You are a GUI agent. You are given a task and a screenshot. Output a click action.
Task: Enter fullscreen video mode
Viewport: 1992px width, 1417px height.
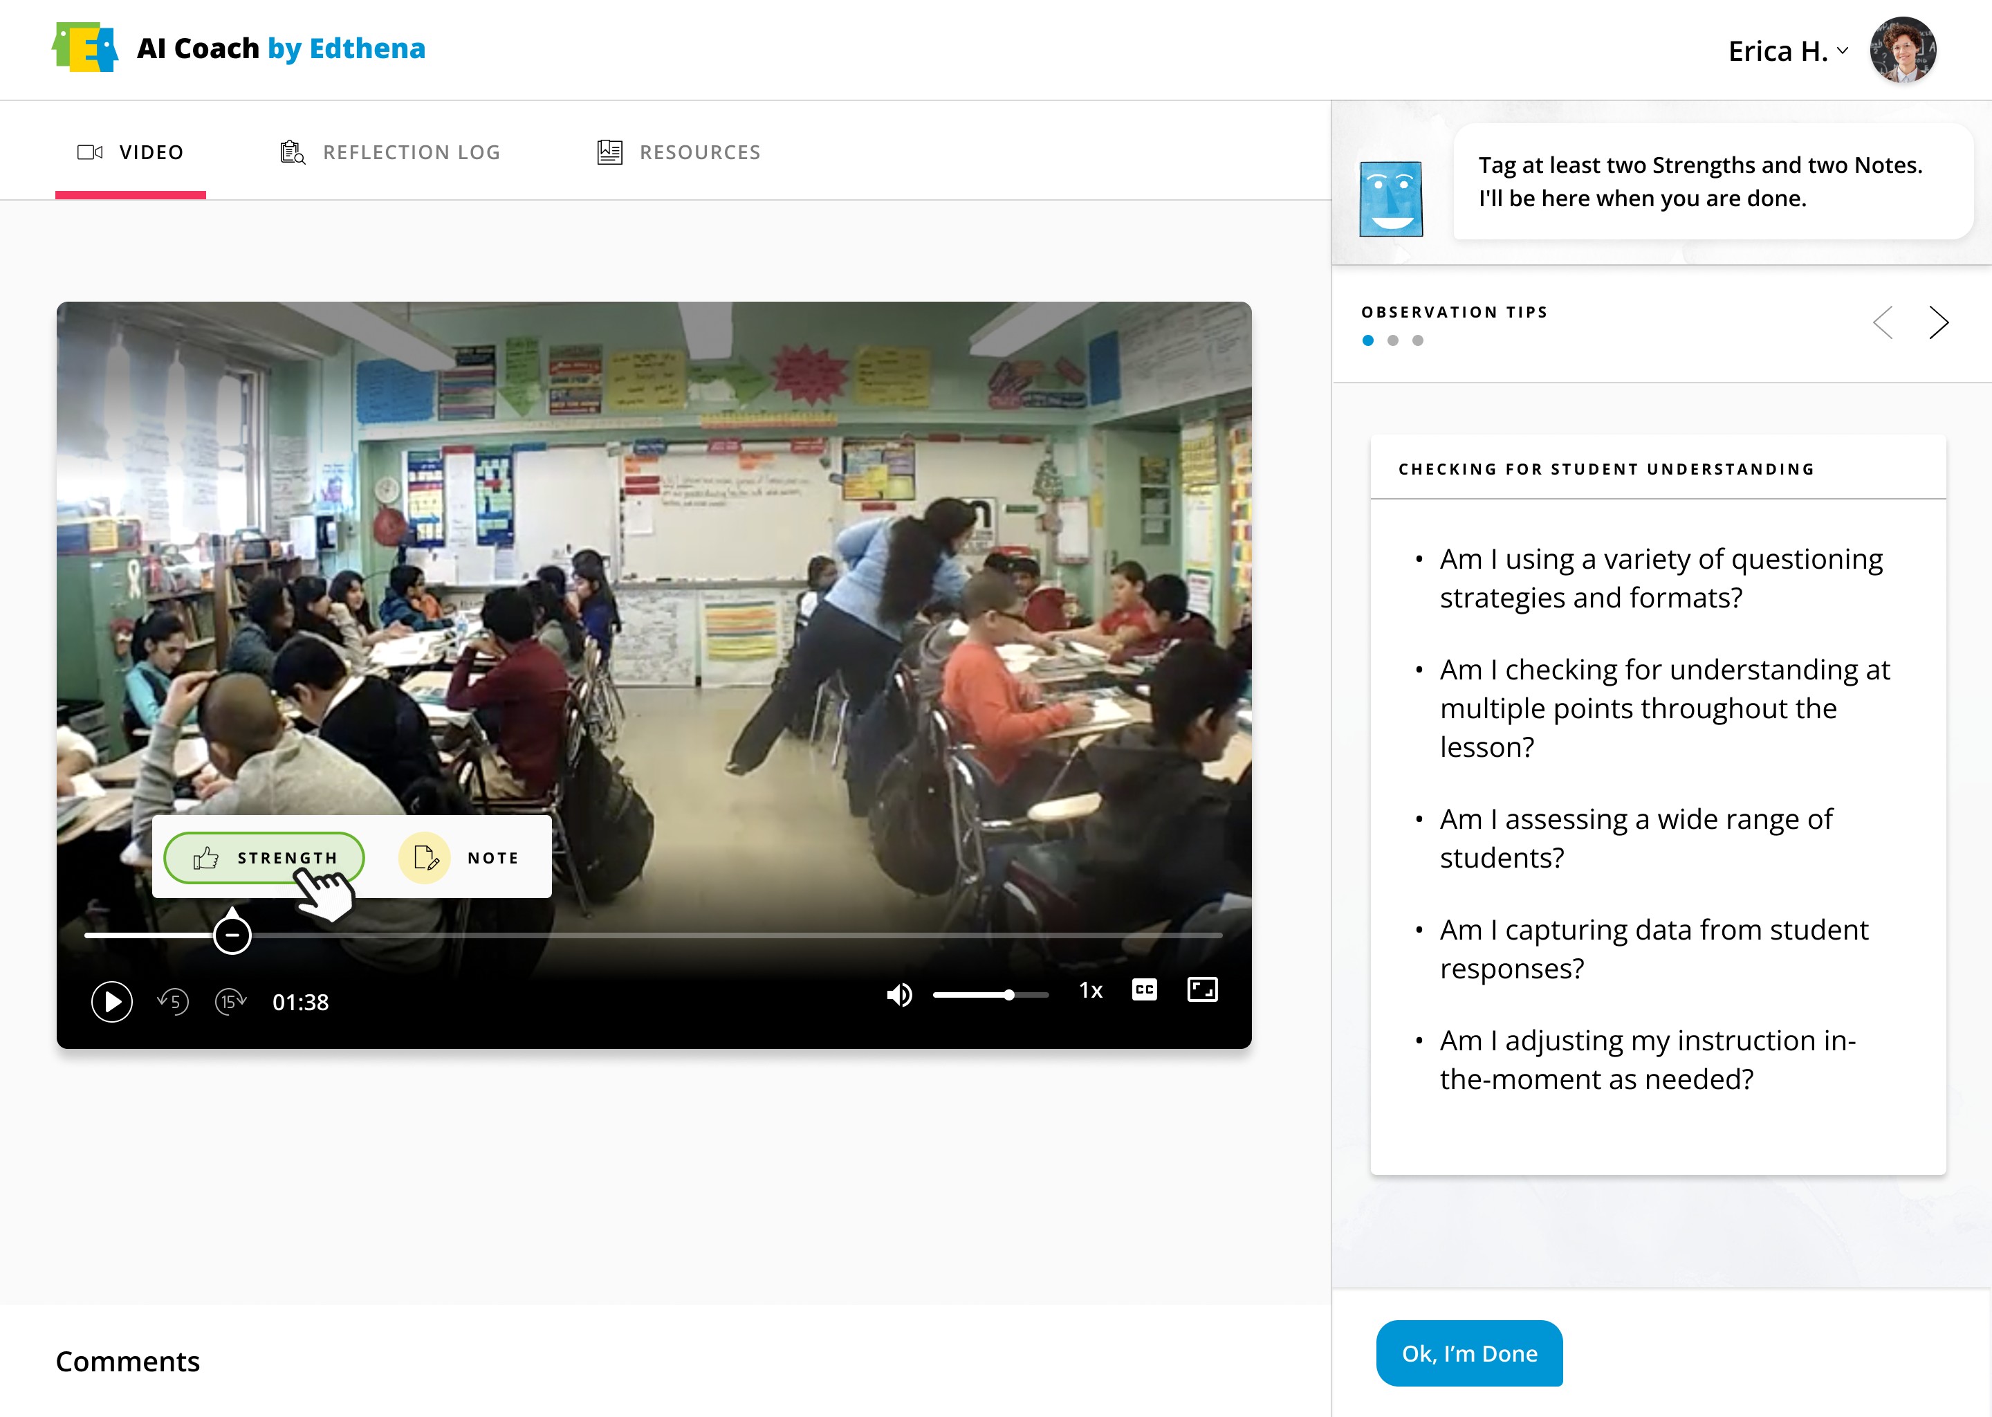click(x=1202, y=989)
